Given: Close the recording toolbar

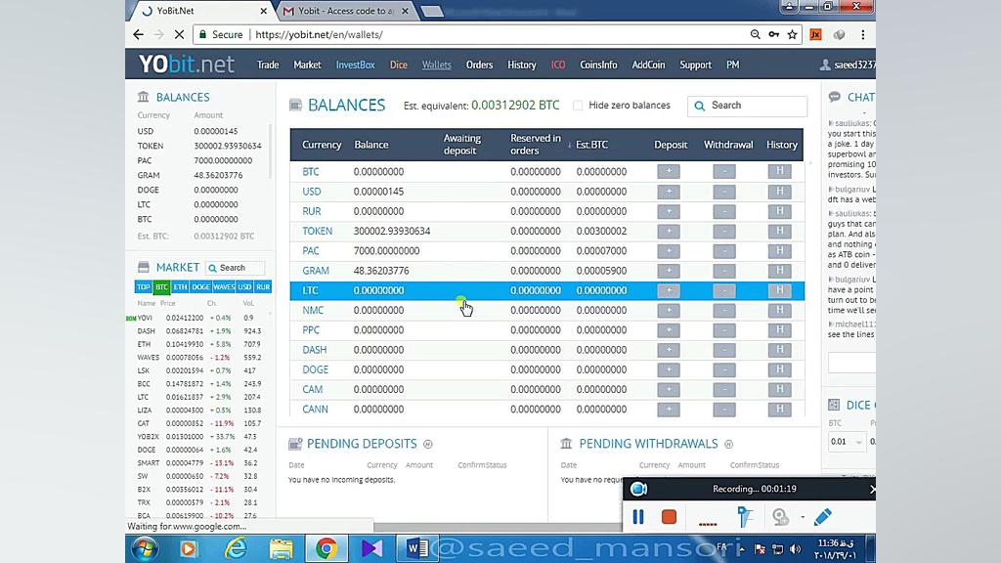Looking at the screenshot, I should coord(871,489).
